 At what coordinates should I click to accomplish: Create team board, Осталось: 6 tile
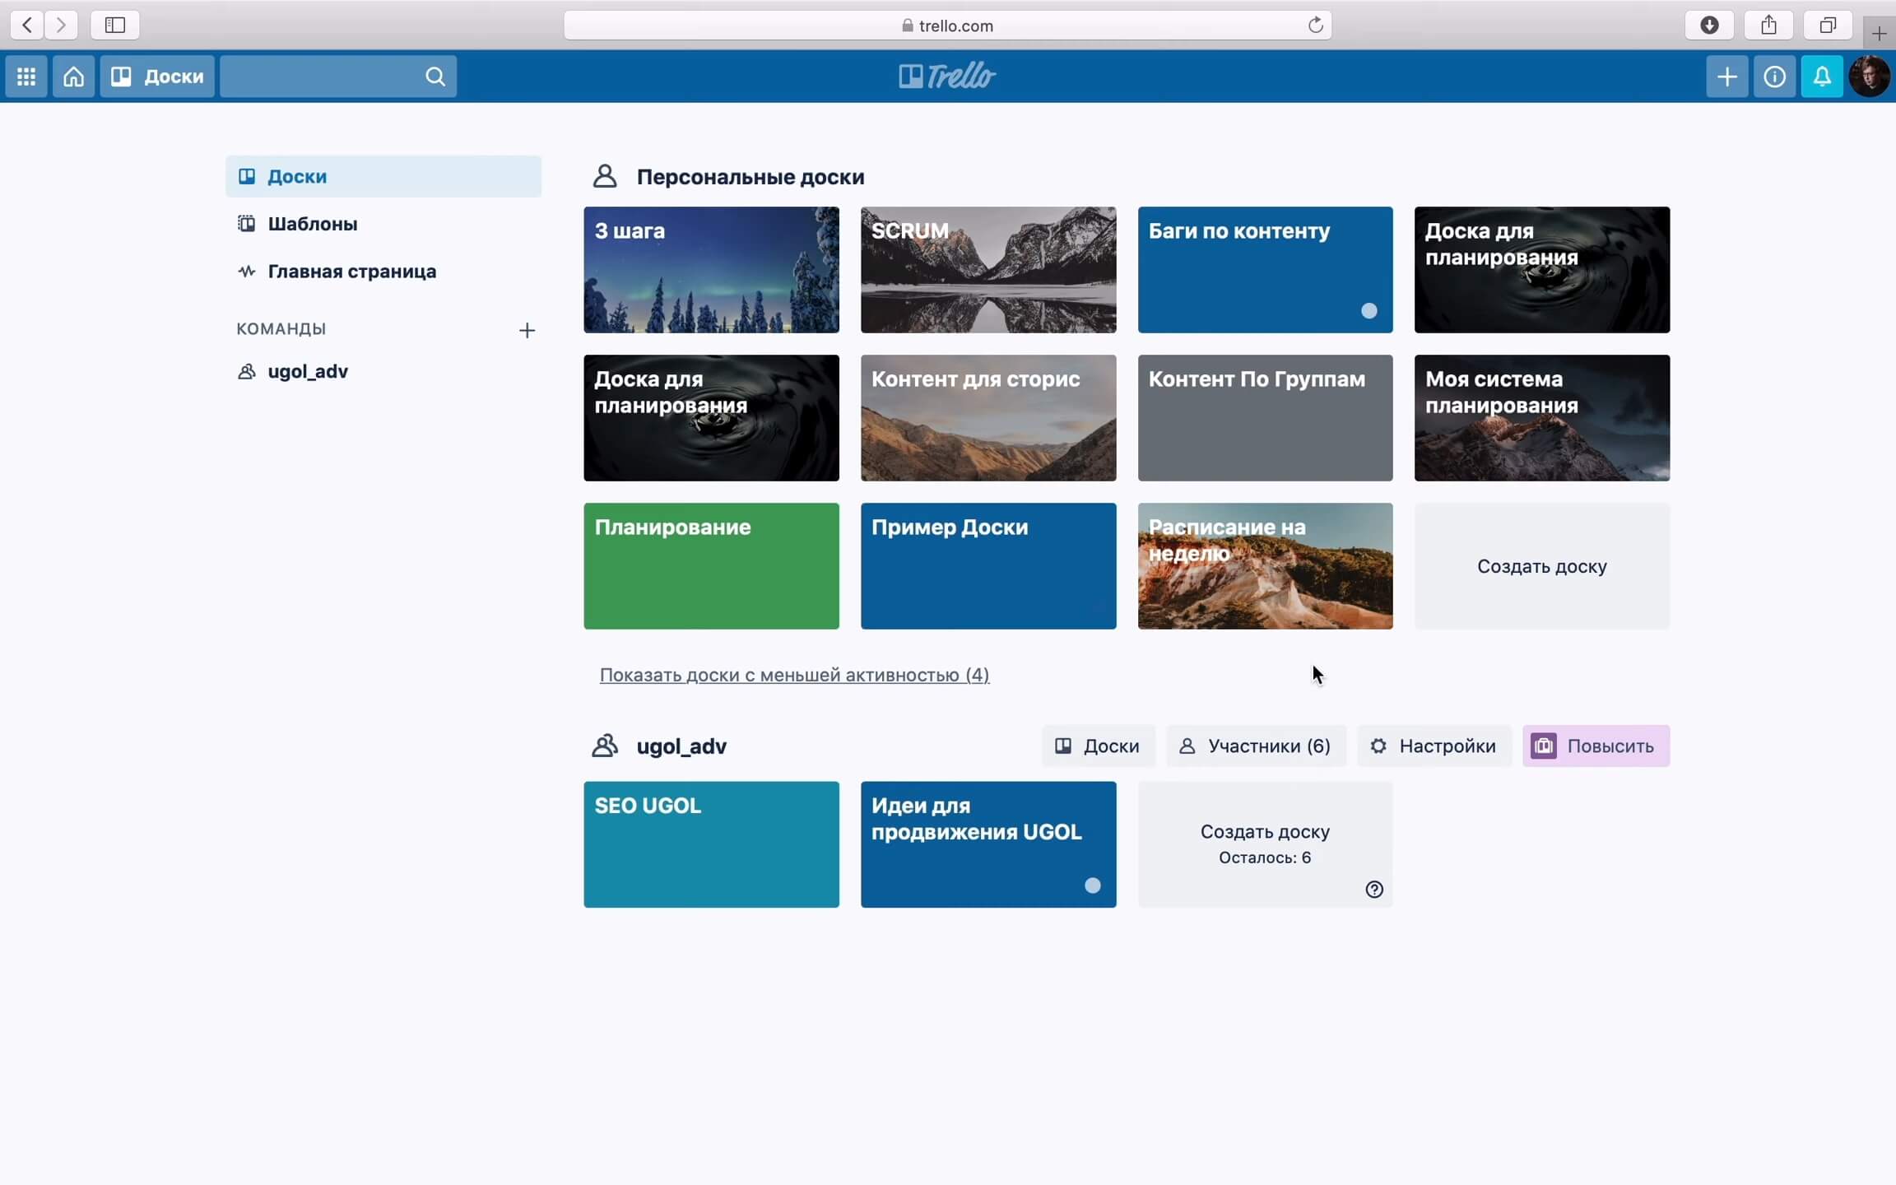click(1265, 844)
